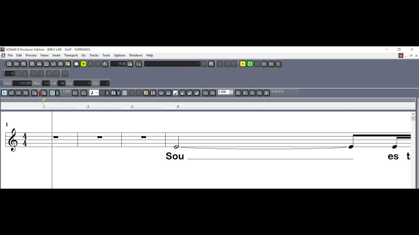Open the Console mixer view icon
419x235 pixels.
(53, 64)
